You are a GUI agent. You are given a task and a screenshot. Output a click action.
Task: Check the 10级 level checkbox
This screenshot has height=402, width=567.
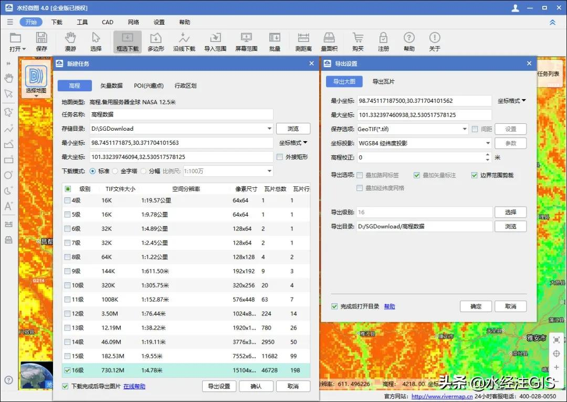pyautogui.click(x=67, y=285)
